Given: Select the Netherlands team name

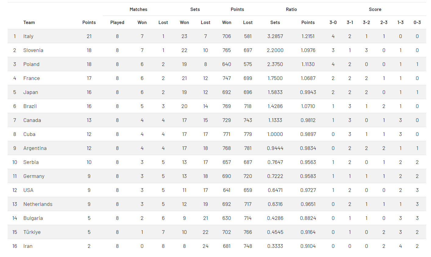Looking at the screenshot, I should tap(38, 204).
